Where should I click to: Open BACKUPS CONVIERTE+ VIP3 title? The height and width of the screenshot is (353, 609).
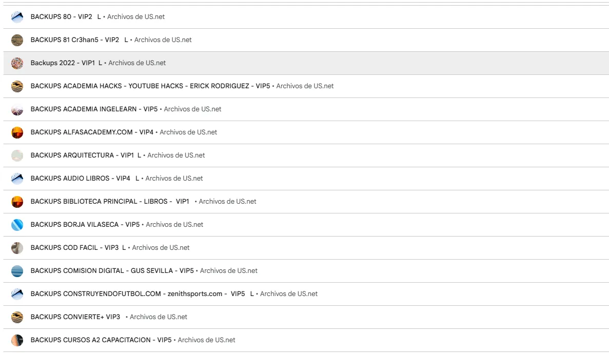coord(75,317)
